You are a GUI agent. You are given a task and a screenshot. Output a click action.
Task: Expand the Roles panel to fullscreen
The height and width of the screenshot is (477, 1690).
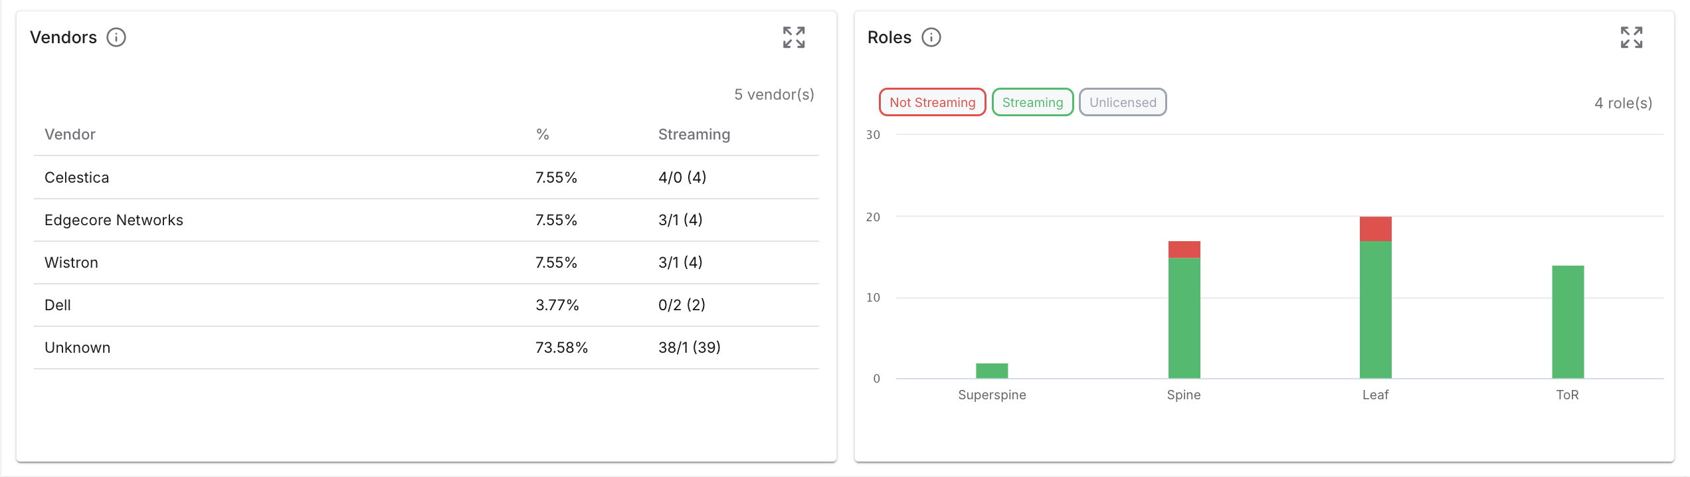[1631, 37]
